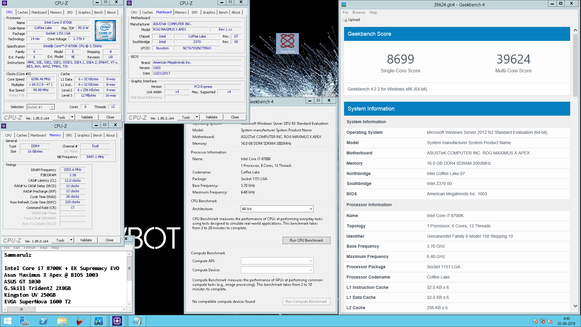Open Tools dropdown arrow in Memory window

[71, 240]
